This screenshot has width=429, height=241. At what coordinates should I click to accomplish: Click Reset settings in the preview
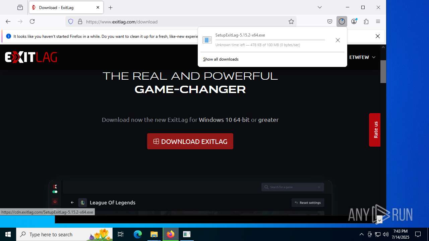308,203
